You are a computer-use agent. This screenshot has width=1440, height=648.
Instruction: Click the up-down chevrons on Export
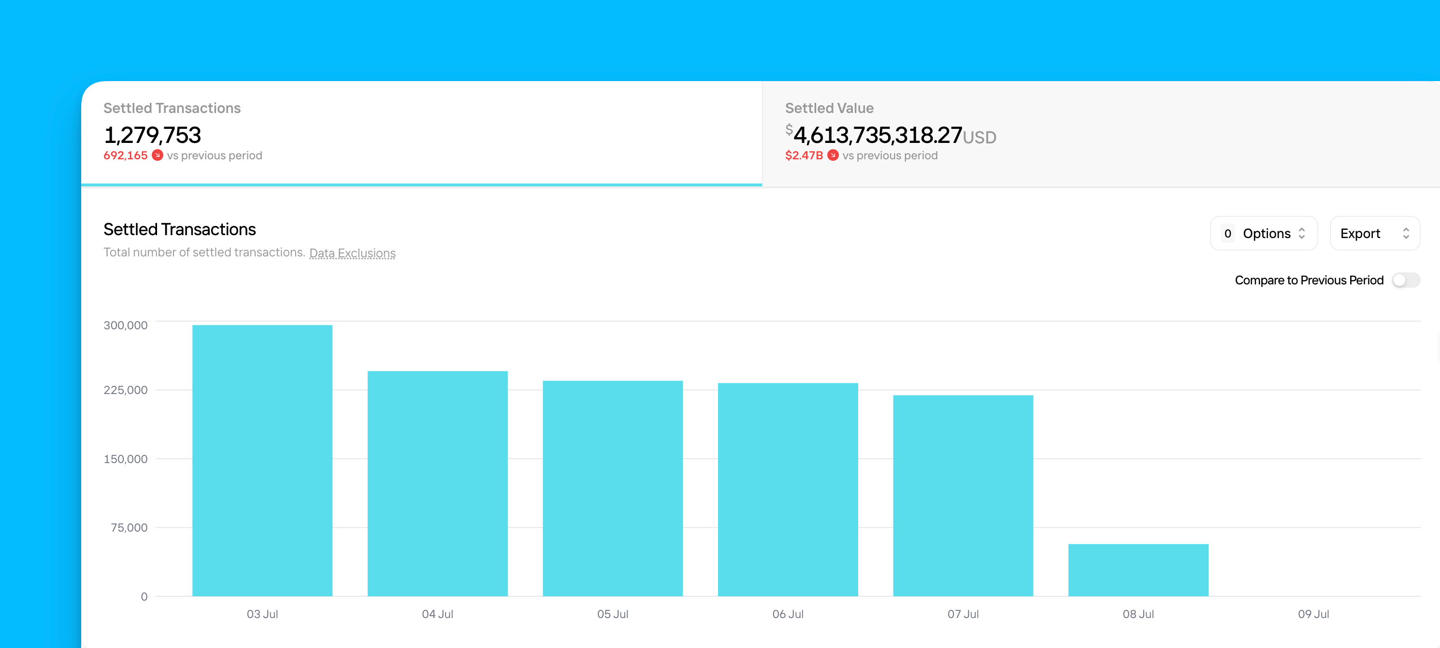coord(1406,234)
